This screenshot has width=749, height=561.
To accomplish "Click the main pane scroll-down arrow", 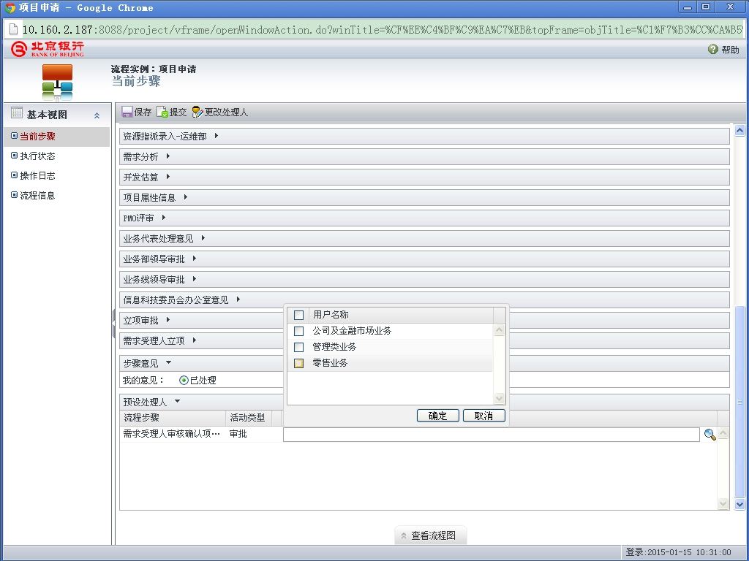I will (740, 504).
